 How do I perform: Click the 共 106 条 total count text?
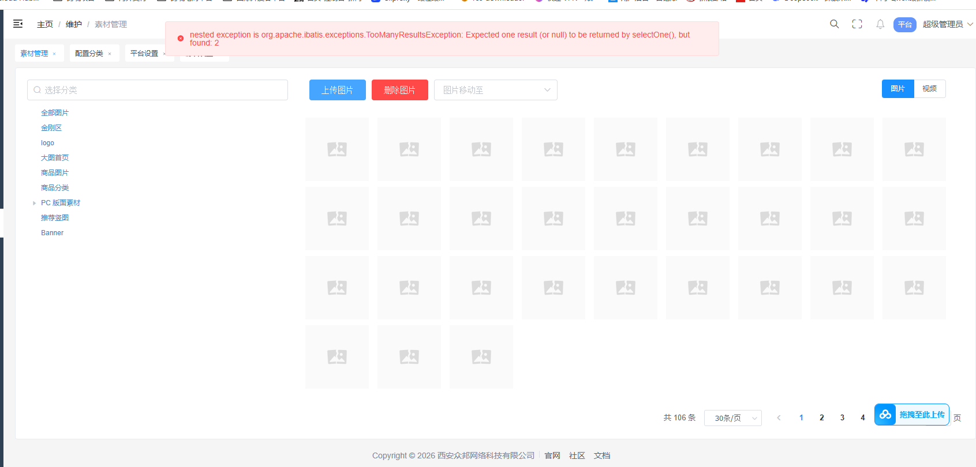tap(679, 418)
